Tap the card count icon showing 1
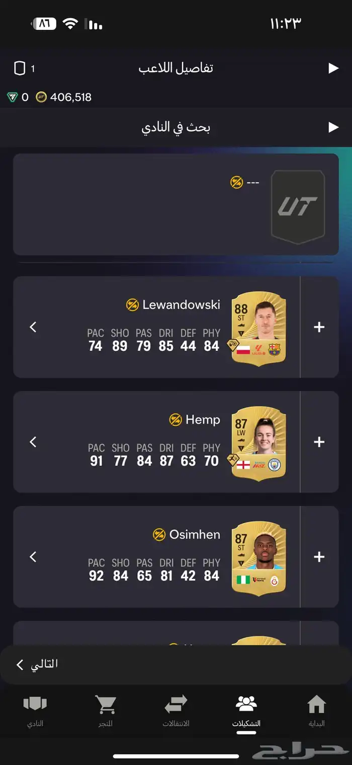The width and height of the screenshot is (352, 765). (20, 69)
